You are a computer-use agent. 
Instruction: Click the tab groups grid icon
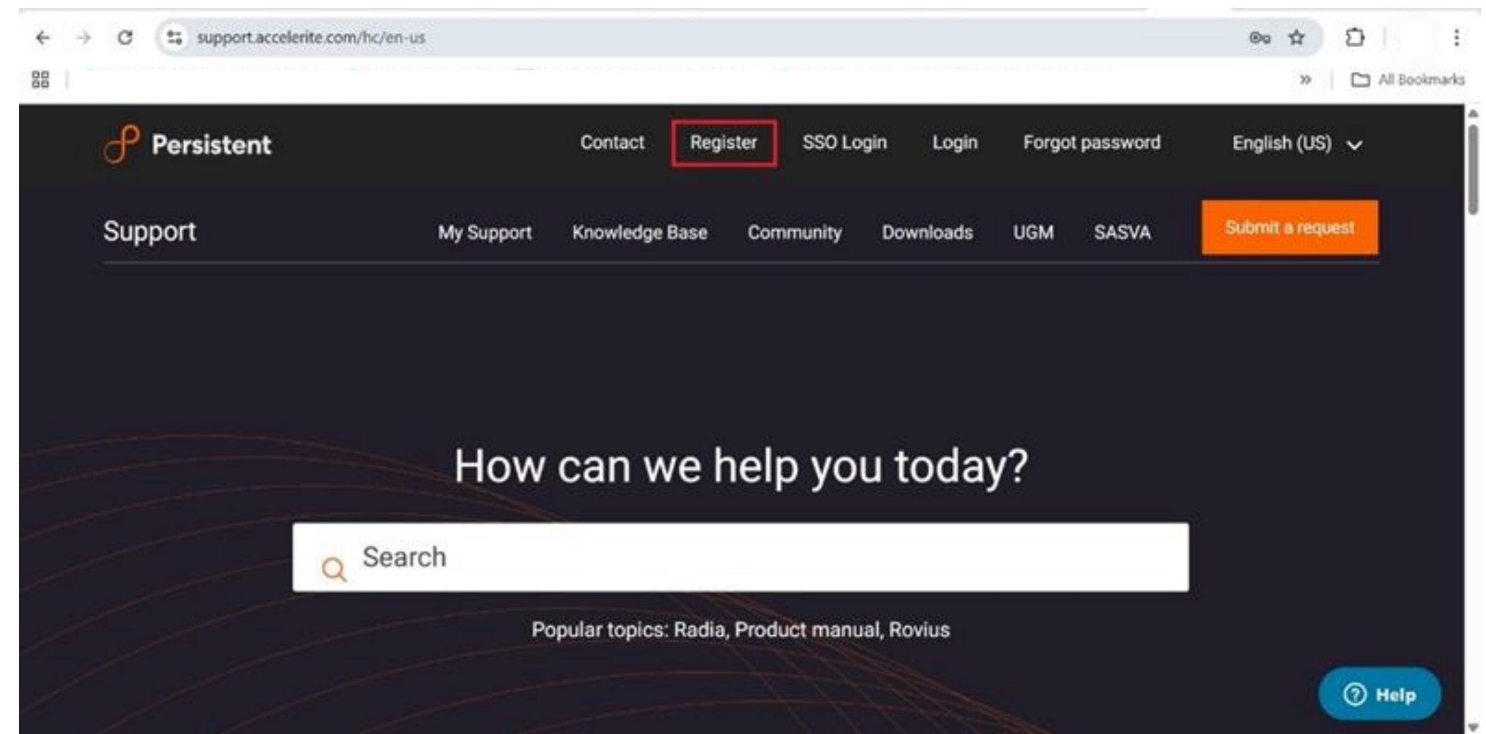click(40, 79)
